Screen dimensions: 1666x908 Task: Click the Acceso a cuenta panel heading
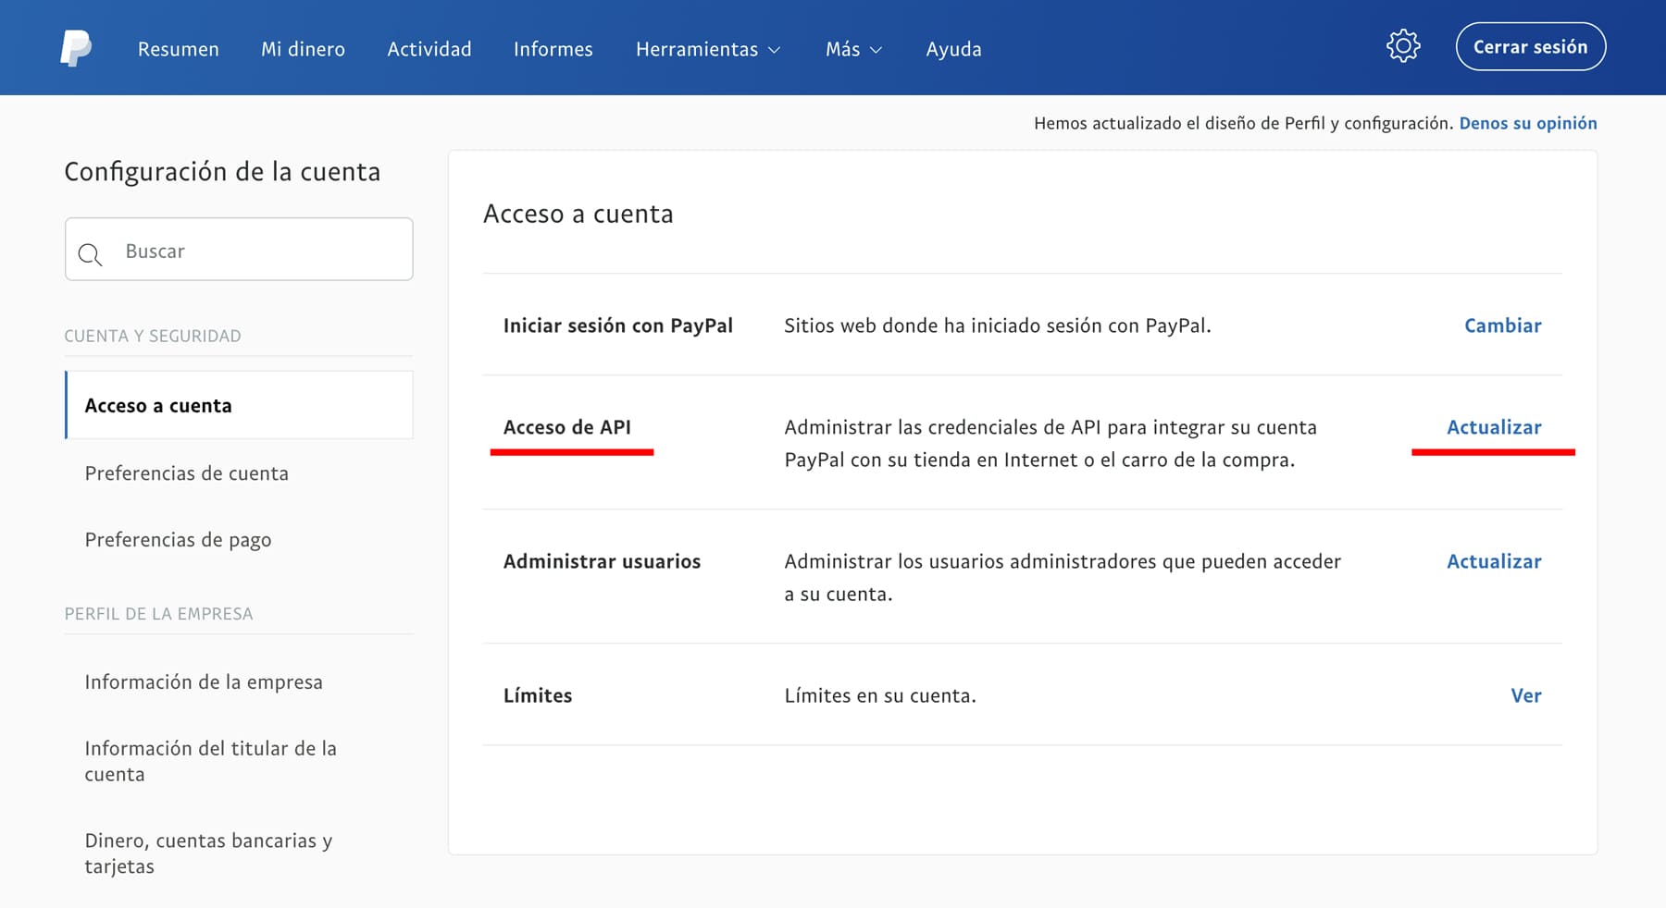coord(578,214)
